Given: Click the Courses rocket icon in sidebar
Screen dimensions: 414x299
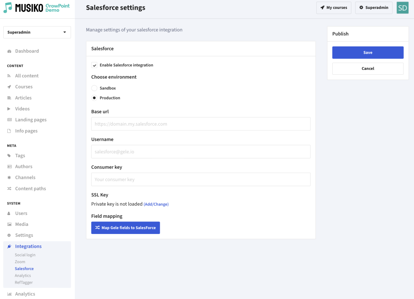Looking at the screenshot, I should pyautogui.click(x=9, y=87).
